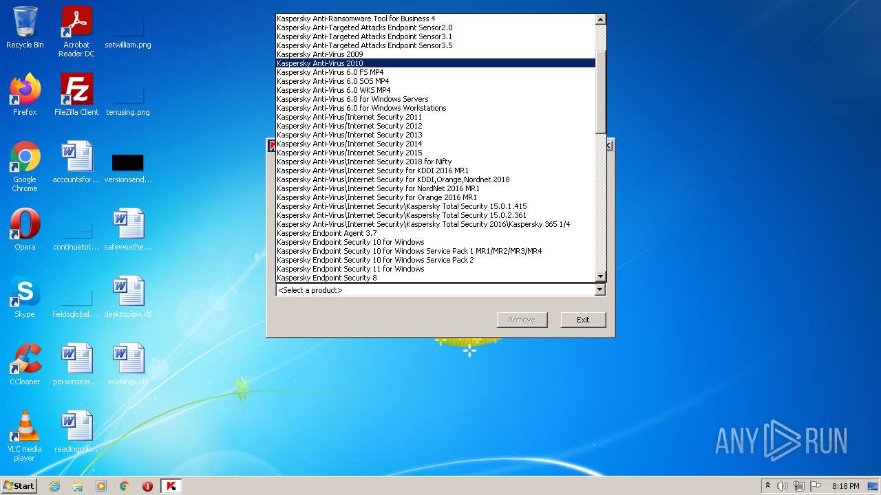The width and height of the screenshot is (881, 495).
Task: Click the product list scrollbar thumb
Action: pyautogui.click(x=600, y=91)
